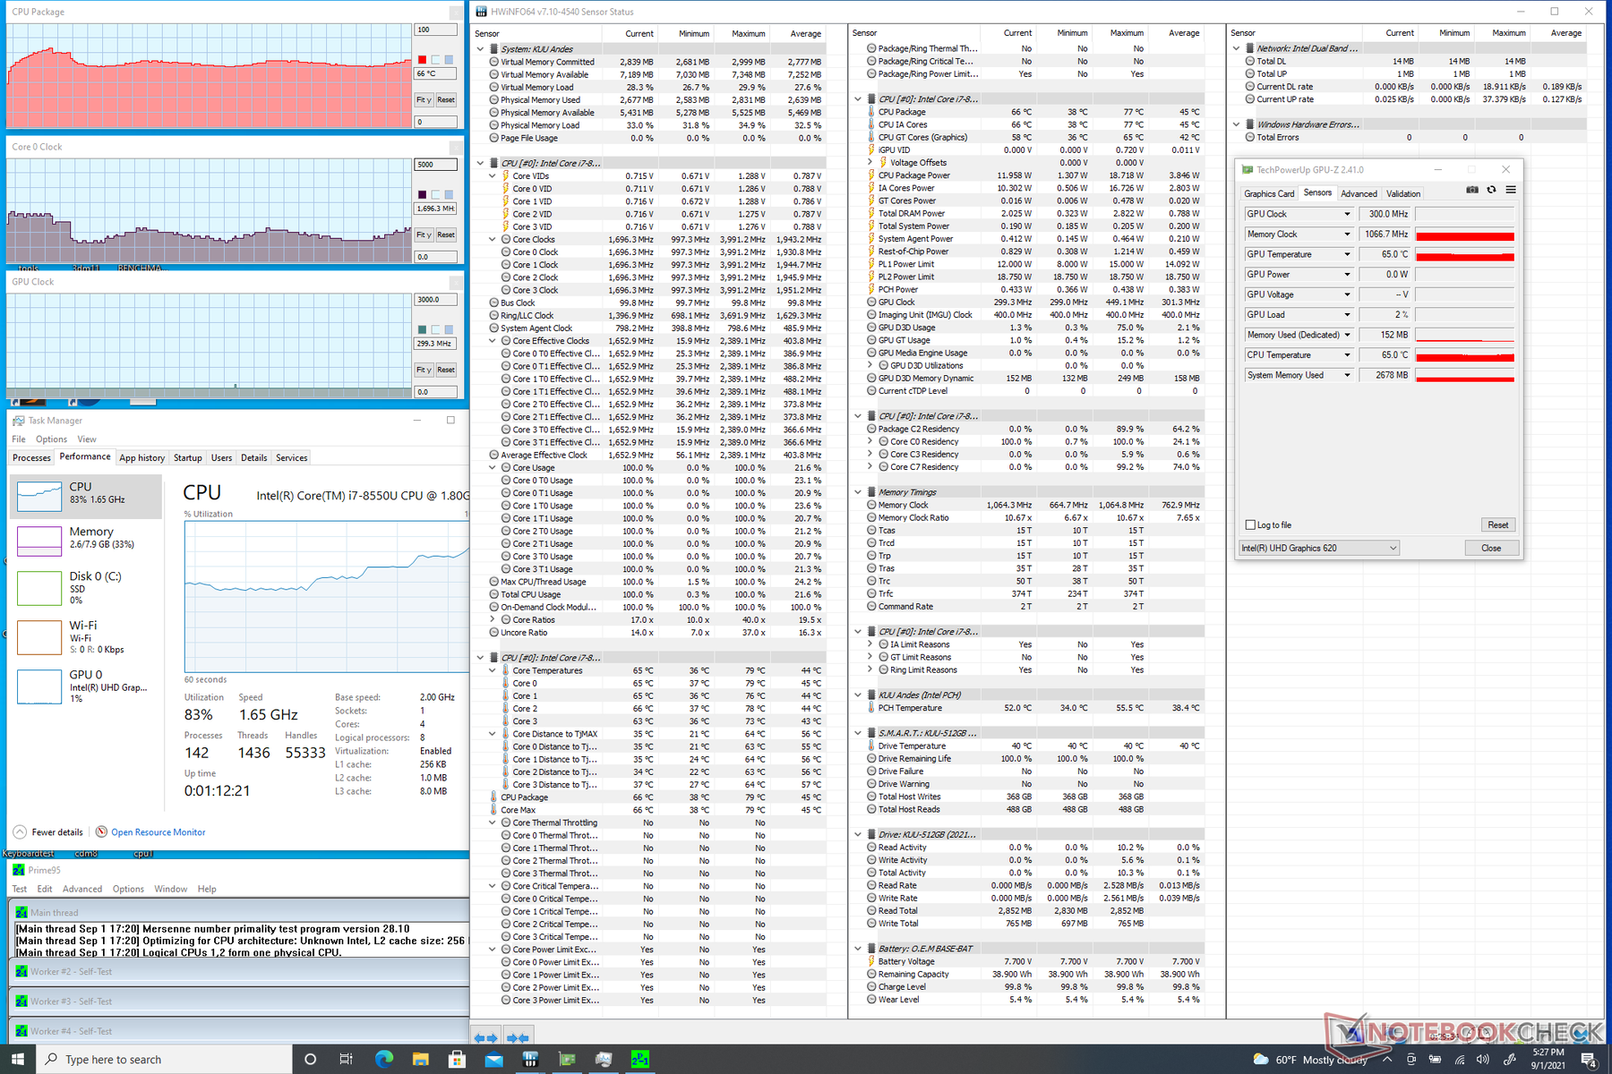Click HWiNFO left-right navigation arrows icon

tap(485, 1037)
